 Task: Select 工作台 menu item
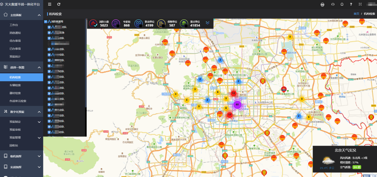click(14, 25)
